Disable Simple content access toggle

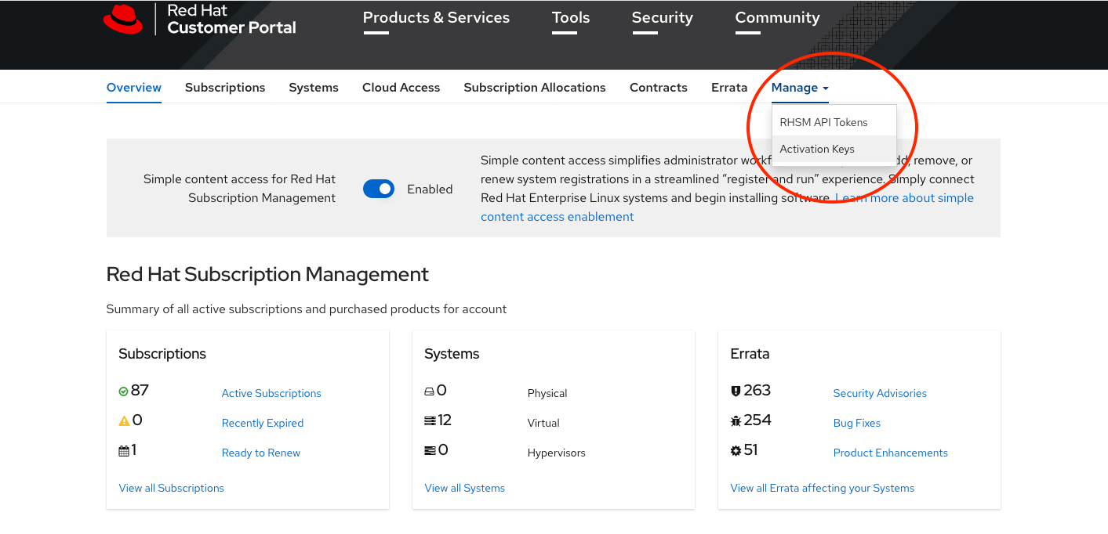point(379,189)
